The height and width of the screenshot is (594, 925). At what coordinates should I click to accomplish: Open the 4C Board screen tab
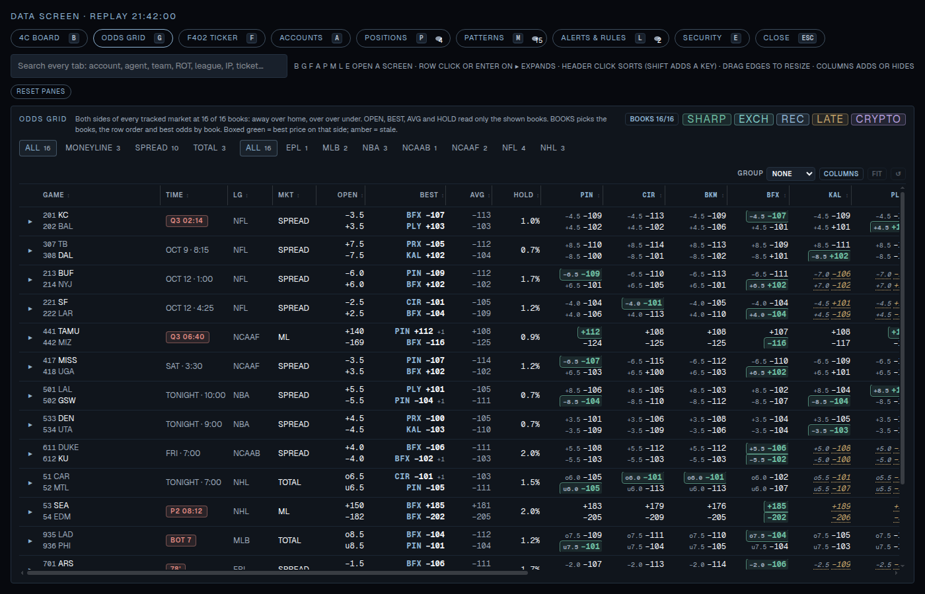tap(49, 38)
